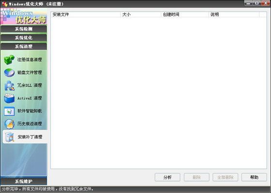Choose the 磁盘文件管理 label

[x=30, y=72]
